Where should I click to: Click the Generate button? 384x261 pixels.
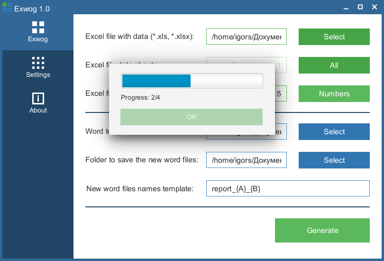322,230
